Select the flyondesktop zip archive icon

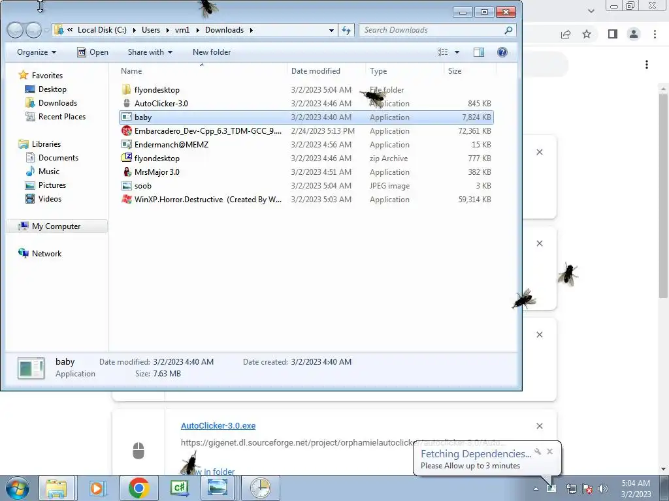coord(126,158)
